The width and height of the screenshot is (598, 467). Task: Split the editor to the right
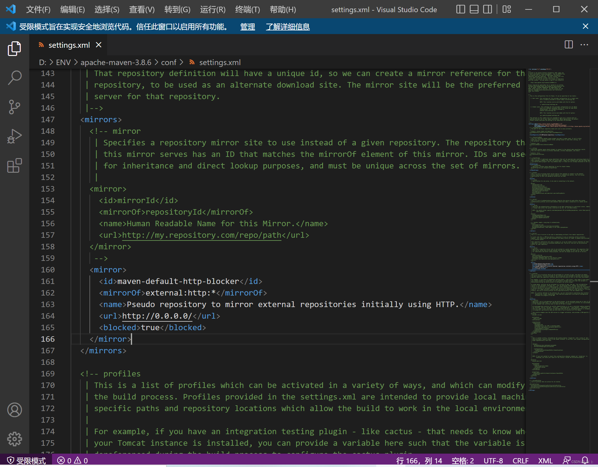568,45
